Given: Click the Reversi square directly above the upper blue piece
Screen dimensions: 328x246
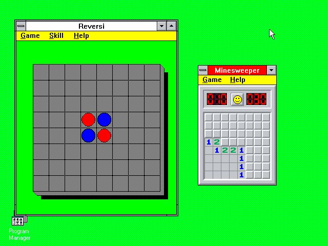Looking at the screenshot, I should click(105, 104).
